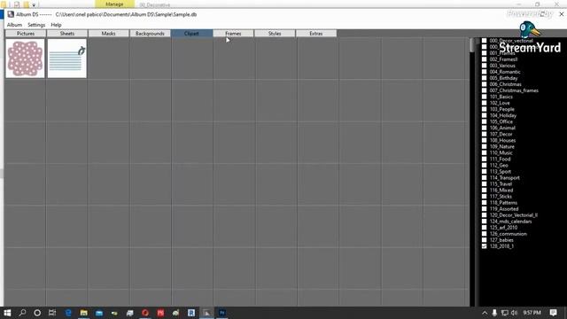
Task: Tick the 111_Food checkbox
Action: (x=485, y=159)
